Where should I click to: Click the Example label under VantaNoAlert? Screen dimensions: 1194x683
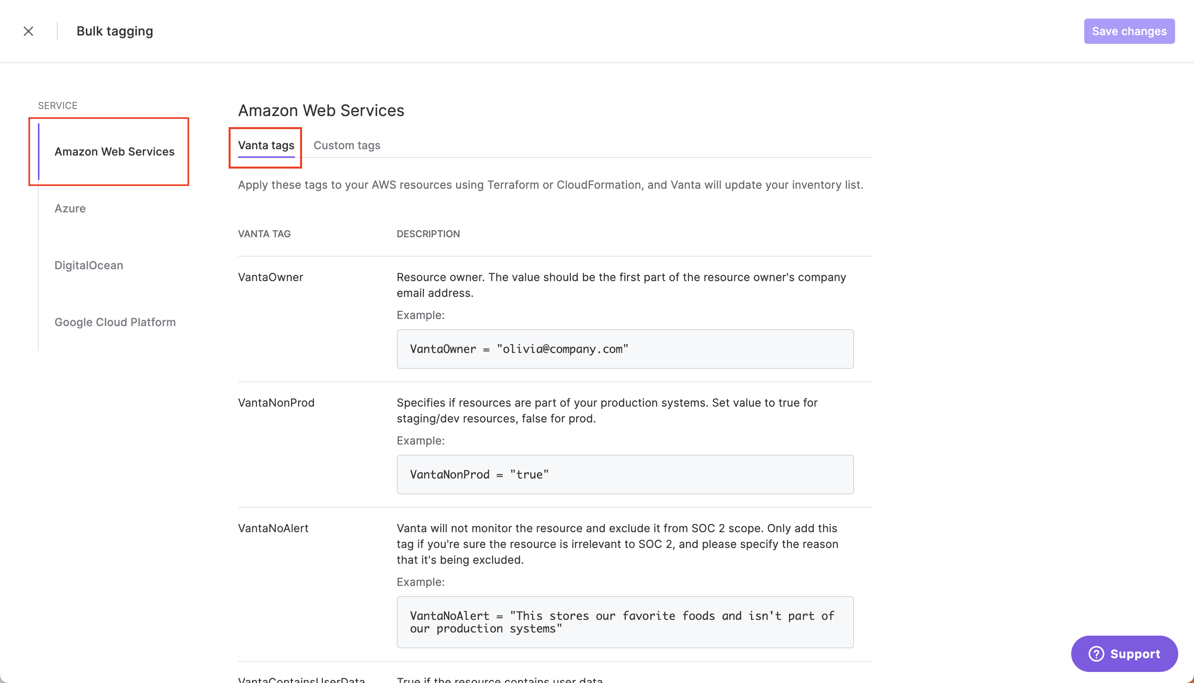pos(421,582)
